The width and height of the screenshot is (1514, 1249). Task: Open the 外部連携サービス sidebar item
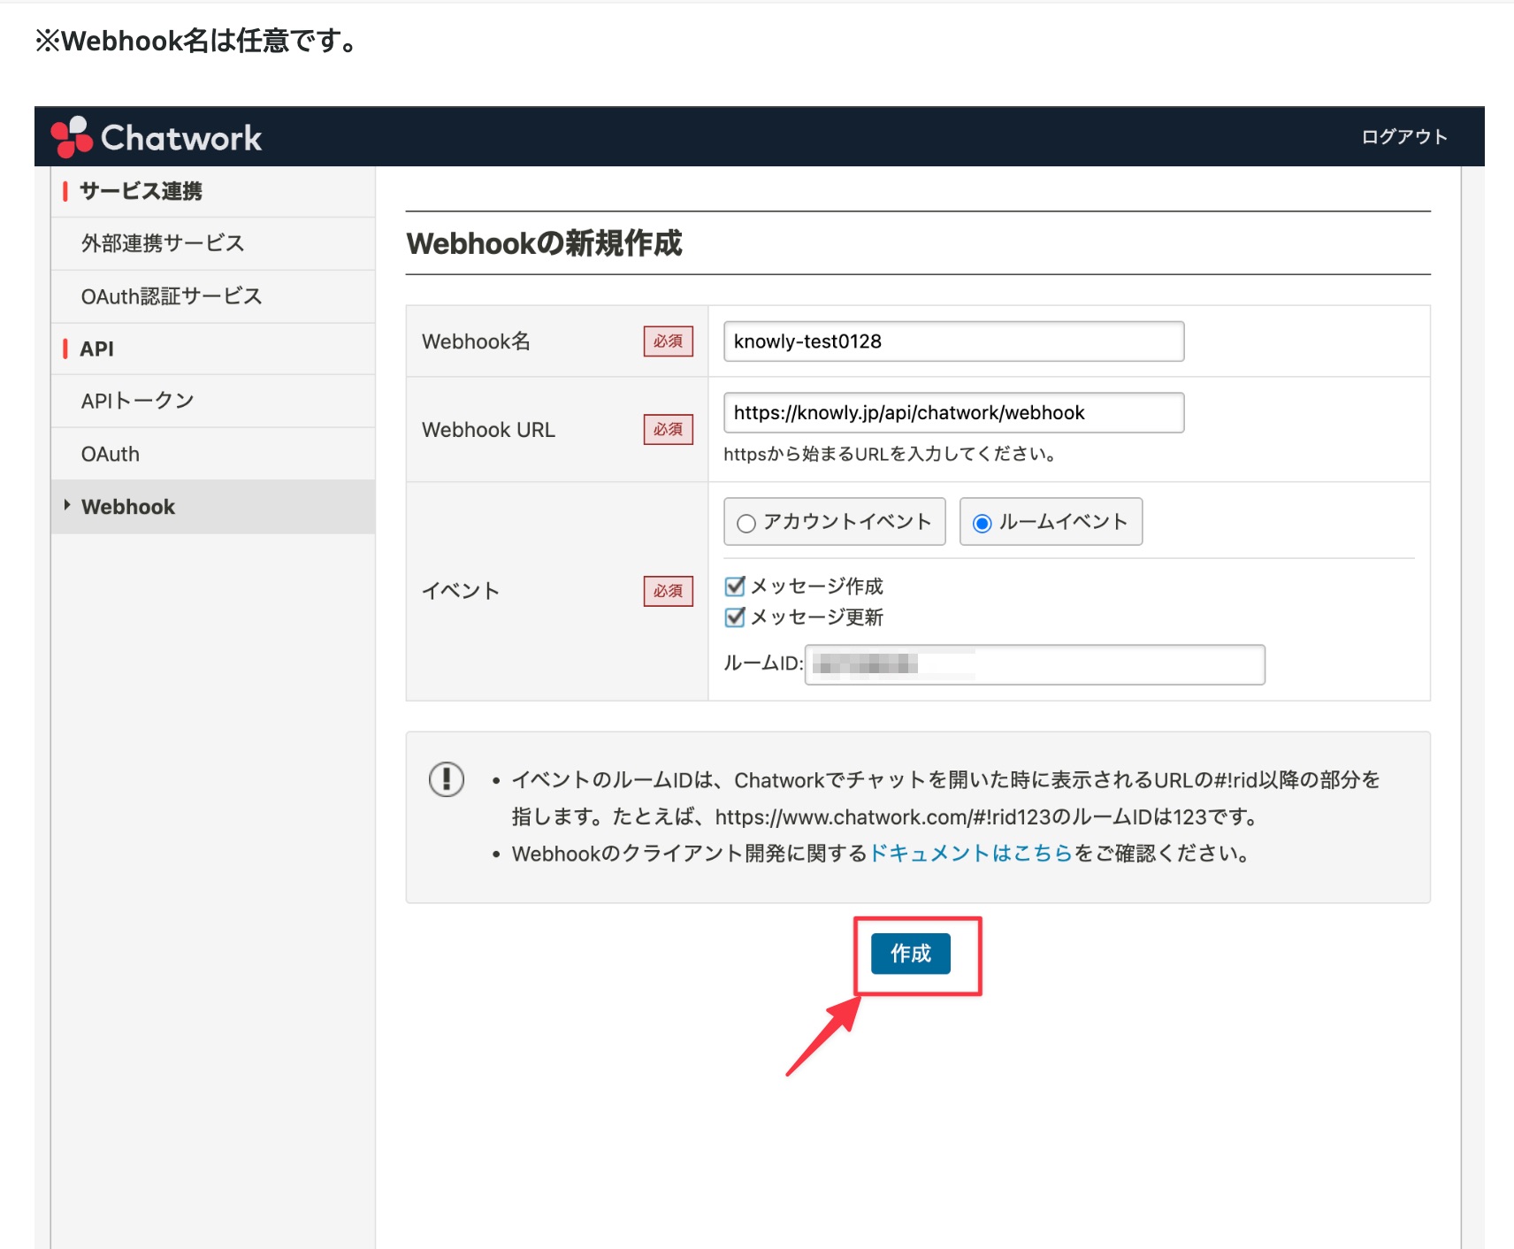(163, 243)
